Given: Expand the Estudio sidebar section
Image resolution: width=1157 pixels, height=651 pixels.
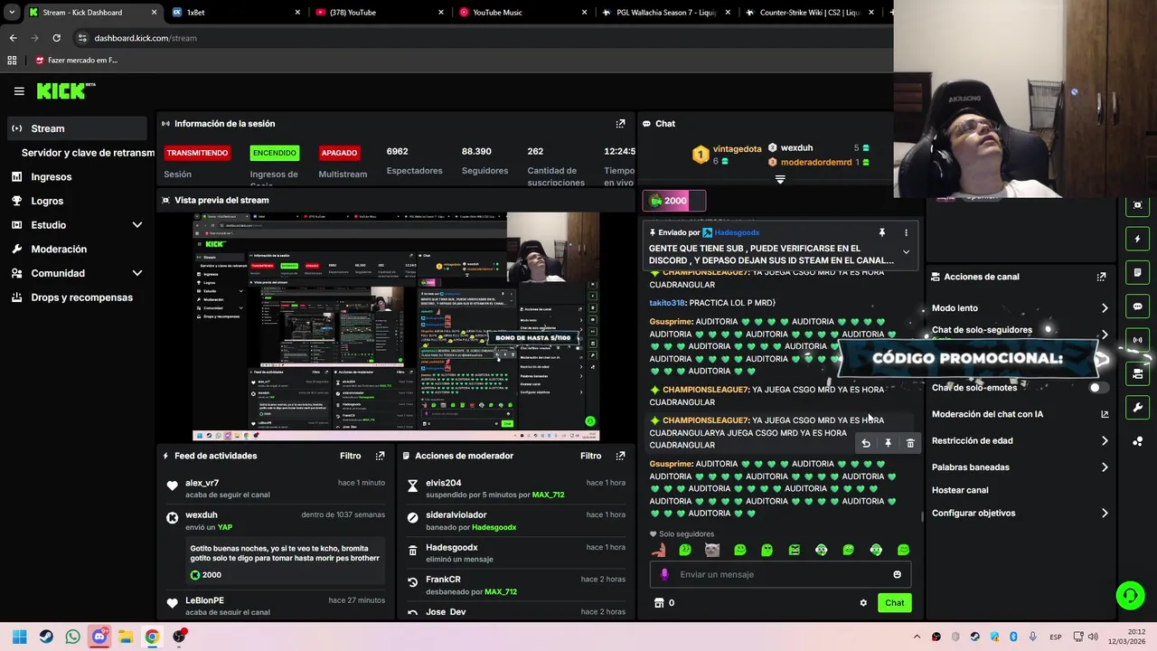Looking at the screenshot, I should coord(137,225).
